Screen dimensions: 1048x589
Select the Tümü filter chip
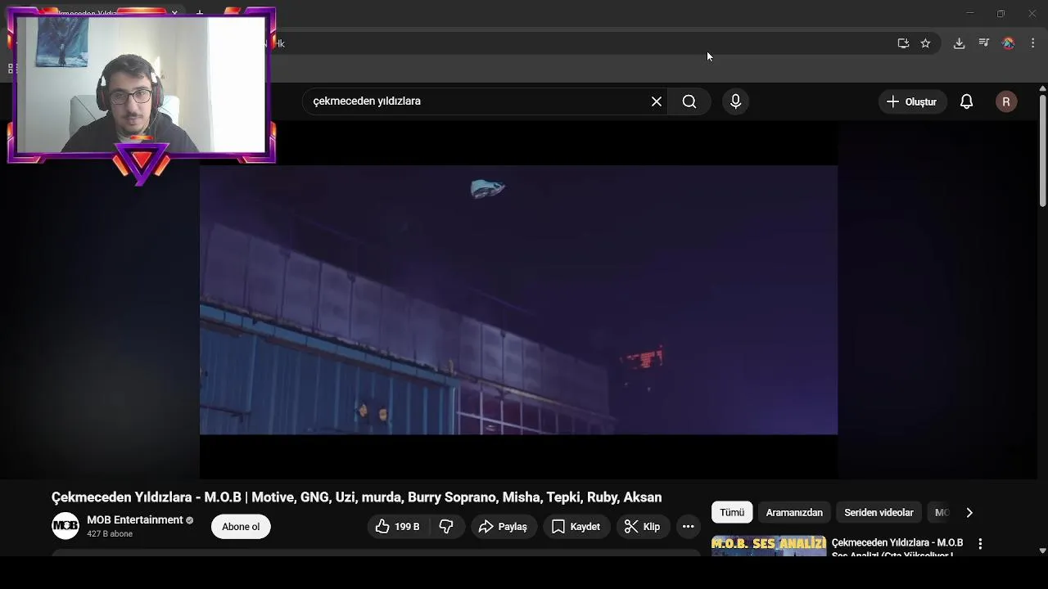(x=732, y=513)
